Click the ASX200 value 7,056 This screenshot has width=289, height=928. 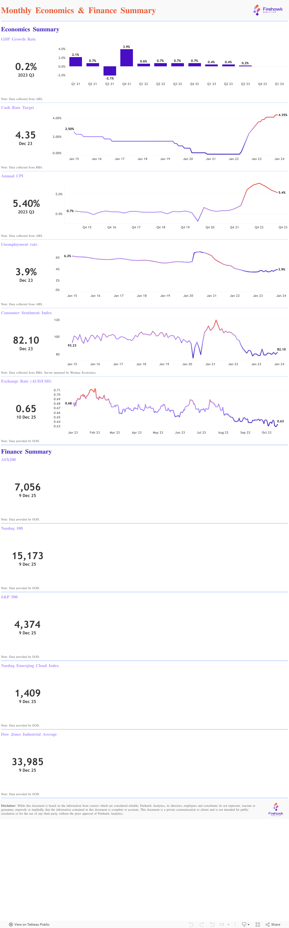click(28, 487)
